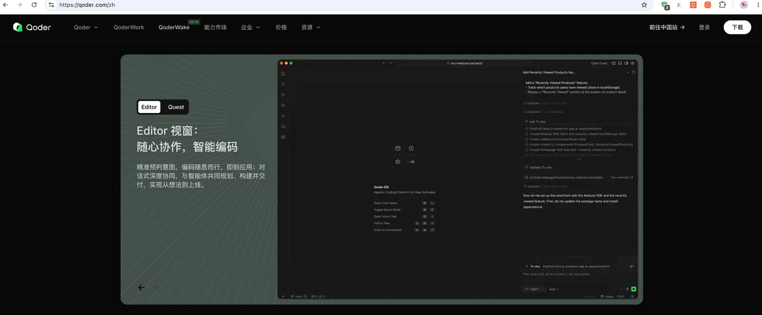Click the tab-arrow icon in the IDE center

click(x=411, y=161)
